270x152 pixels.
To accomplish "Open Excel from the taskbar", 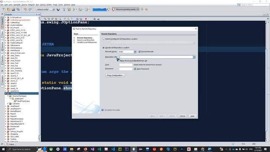I will coord(99,149).
